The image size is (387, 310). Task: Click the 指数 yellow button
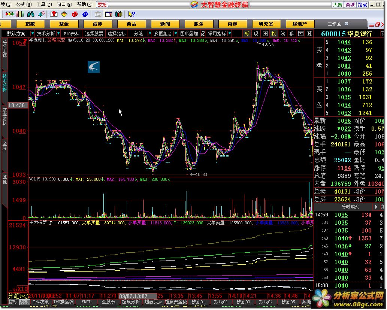pyautogui.click(x=30, y=24)
